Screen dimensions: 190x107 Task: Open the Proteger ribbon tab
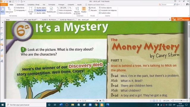pos(61,5)
